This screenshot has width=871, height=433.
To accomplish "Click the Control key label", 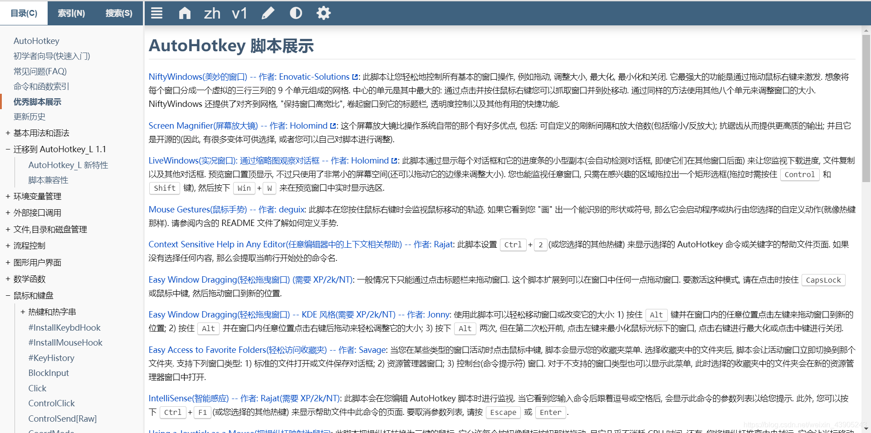I will [800, 175].
